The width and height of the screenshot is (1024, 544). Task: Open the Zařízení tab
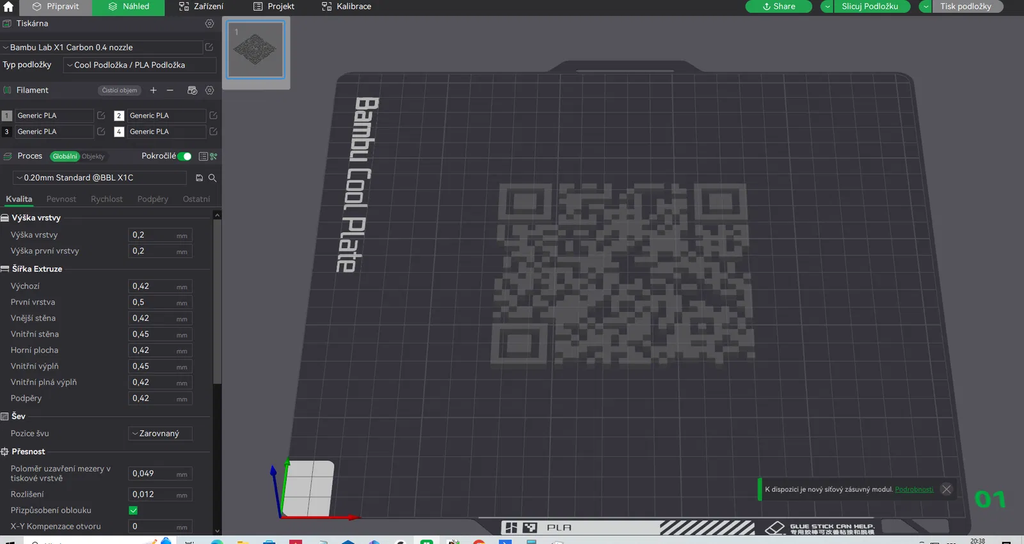click(x=201, y=6)
